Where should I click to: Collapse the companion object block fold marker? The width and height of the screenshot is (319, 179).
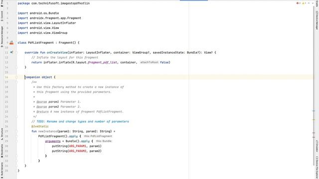(16, 77)
